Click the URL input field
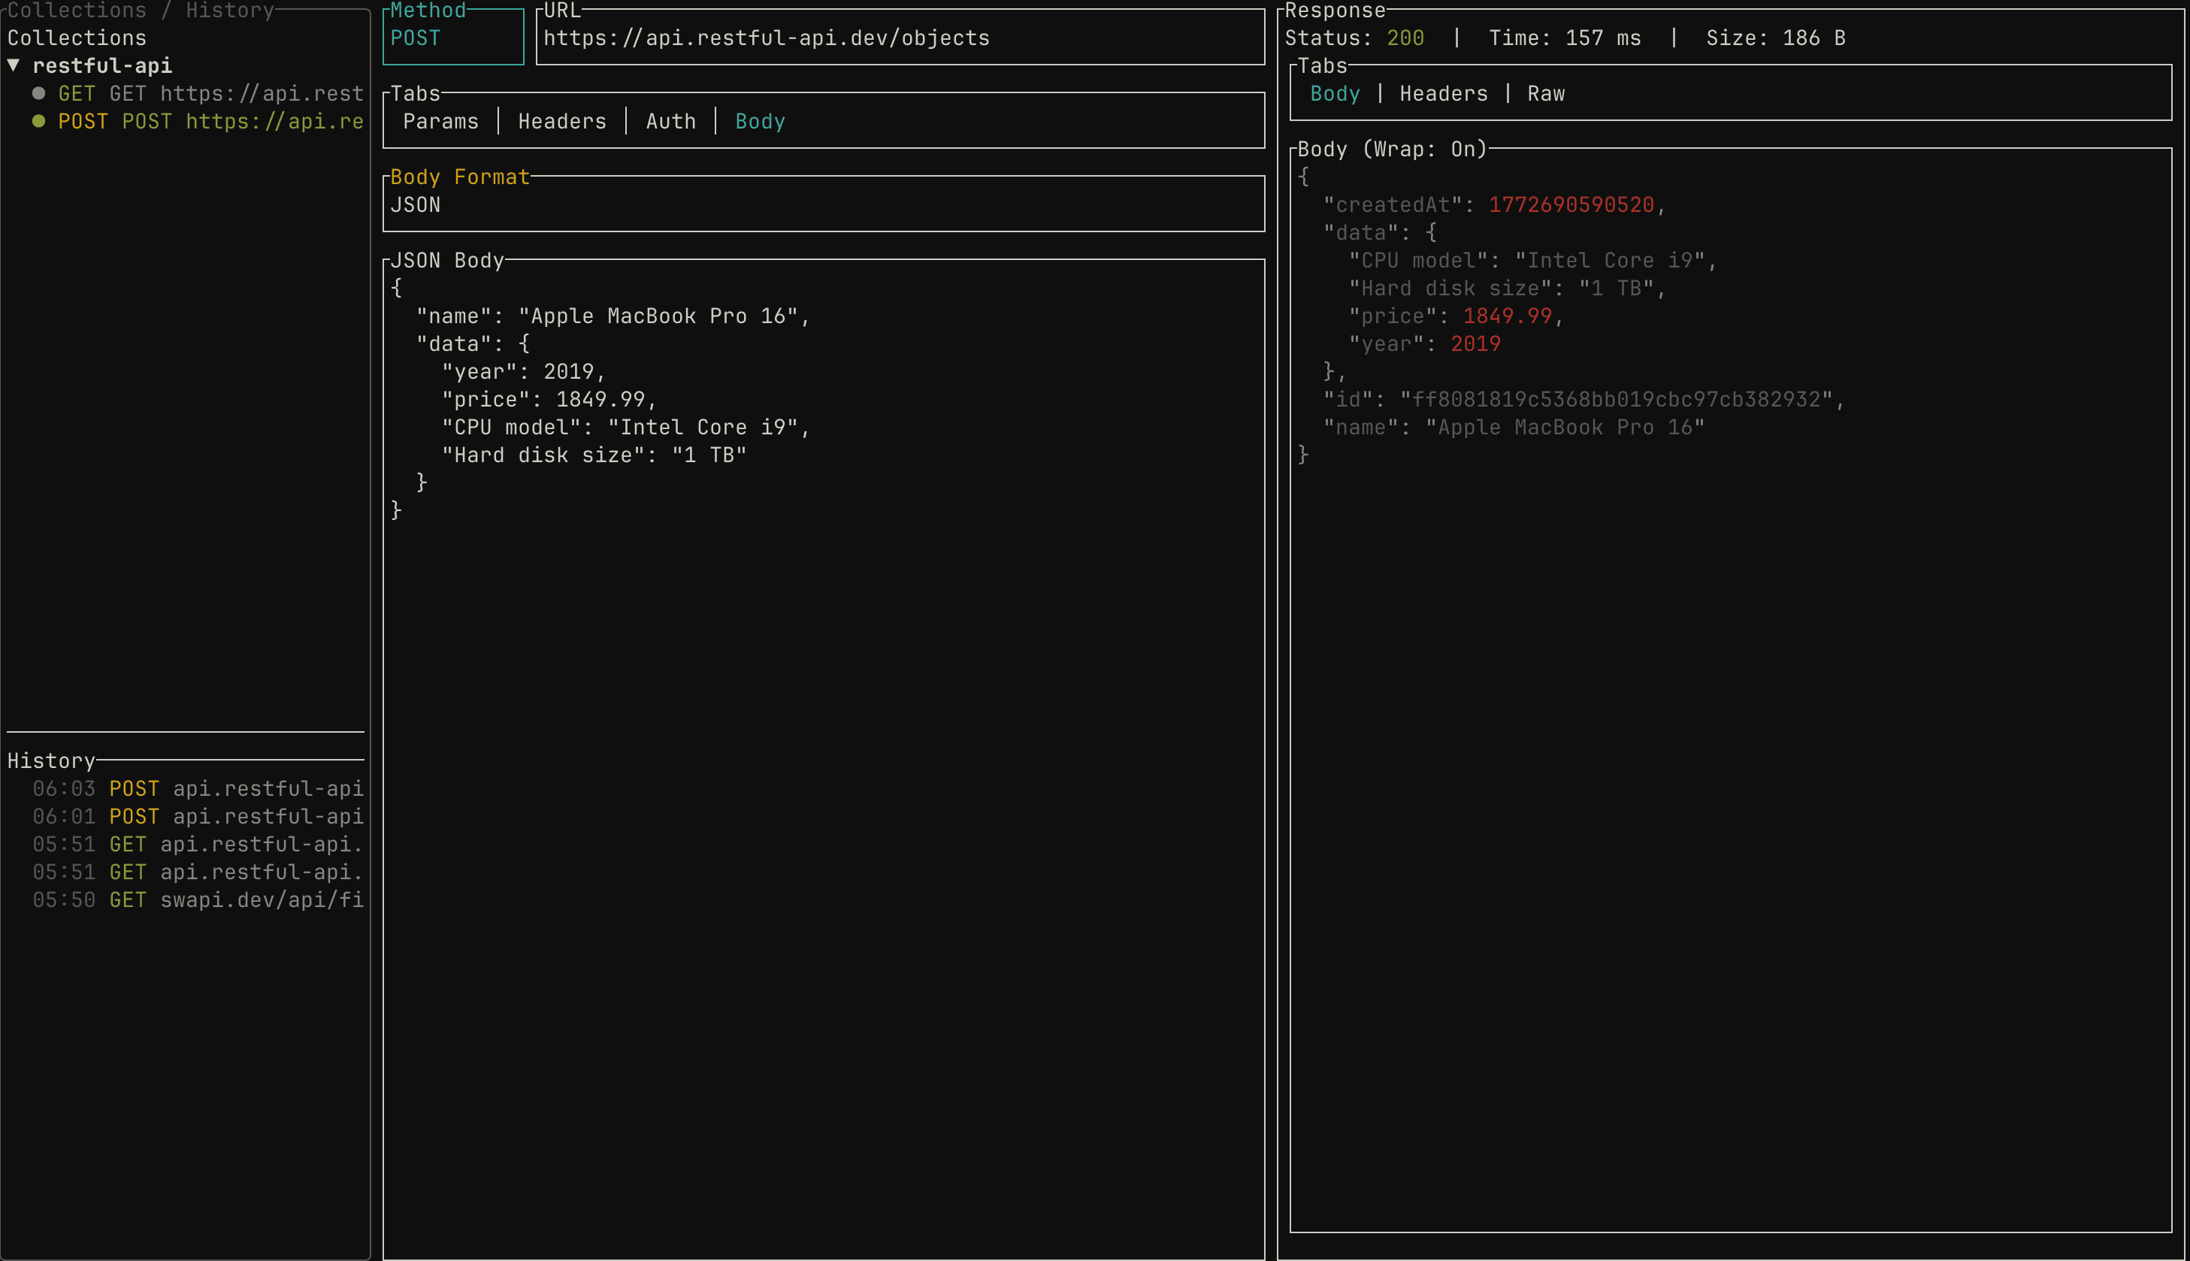The width and height of the screenshot is (2190, 1261). 899,38
